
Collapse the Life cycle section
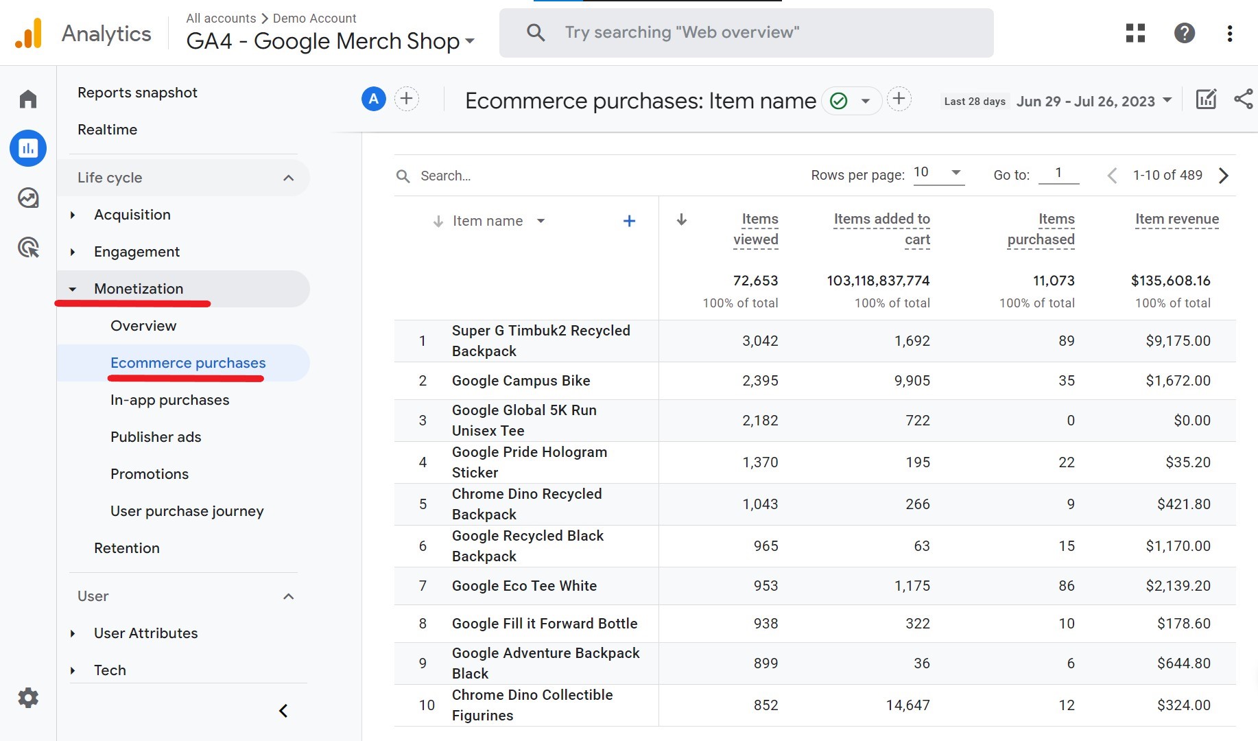pos(289,178)
